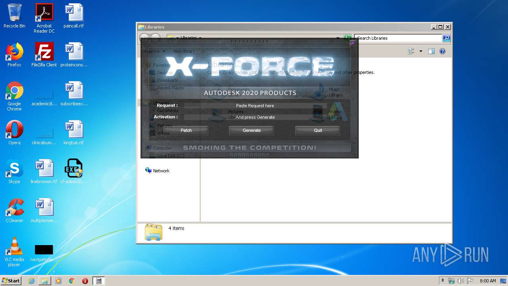Click the '4 items' details text
The height and width of the screenshot is (286, 508).
176,228
